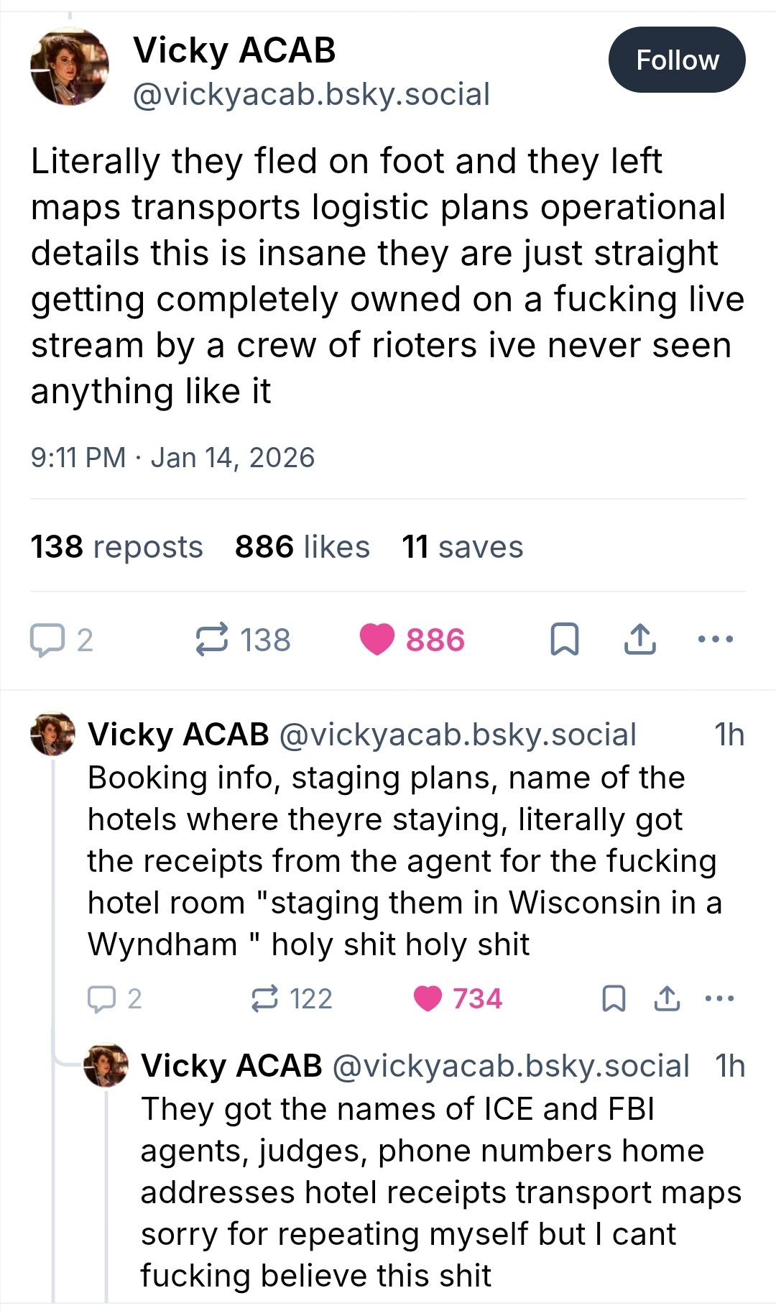Open the @vickyacab.bsky.social handle in header

(311, 95)
